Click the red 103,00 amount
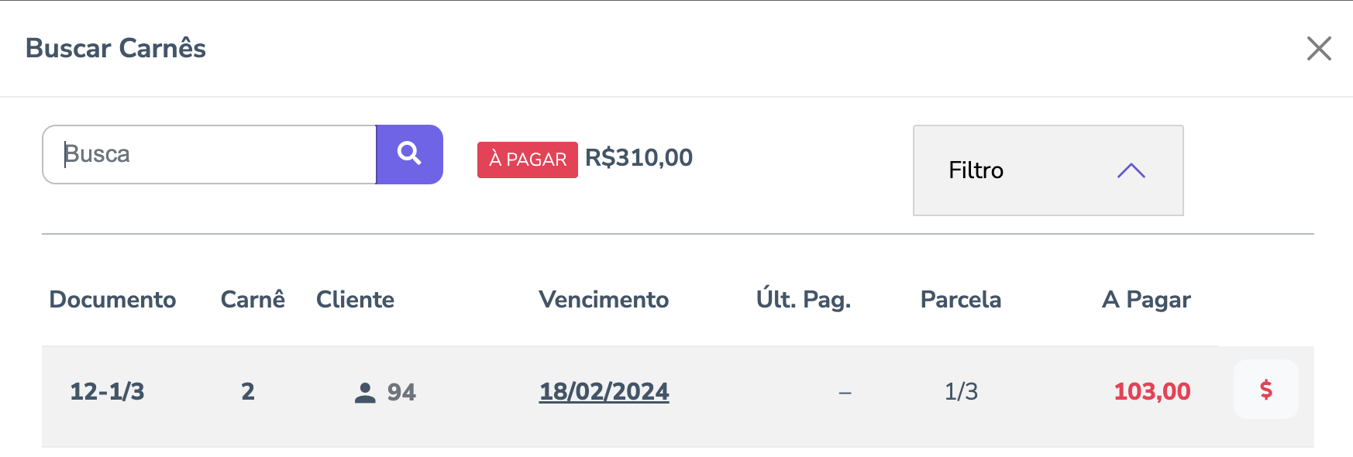The image size is (1353, 457). pos(1152,392)
